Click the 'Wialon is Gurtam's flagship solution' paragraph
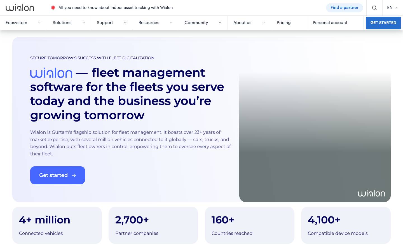 click(130, 143)
